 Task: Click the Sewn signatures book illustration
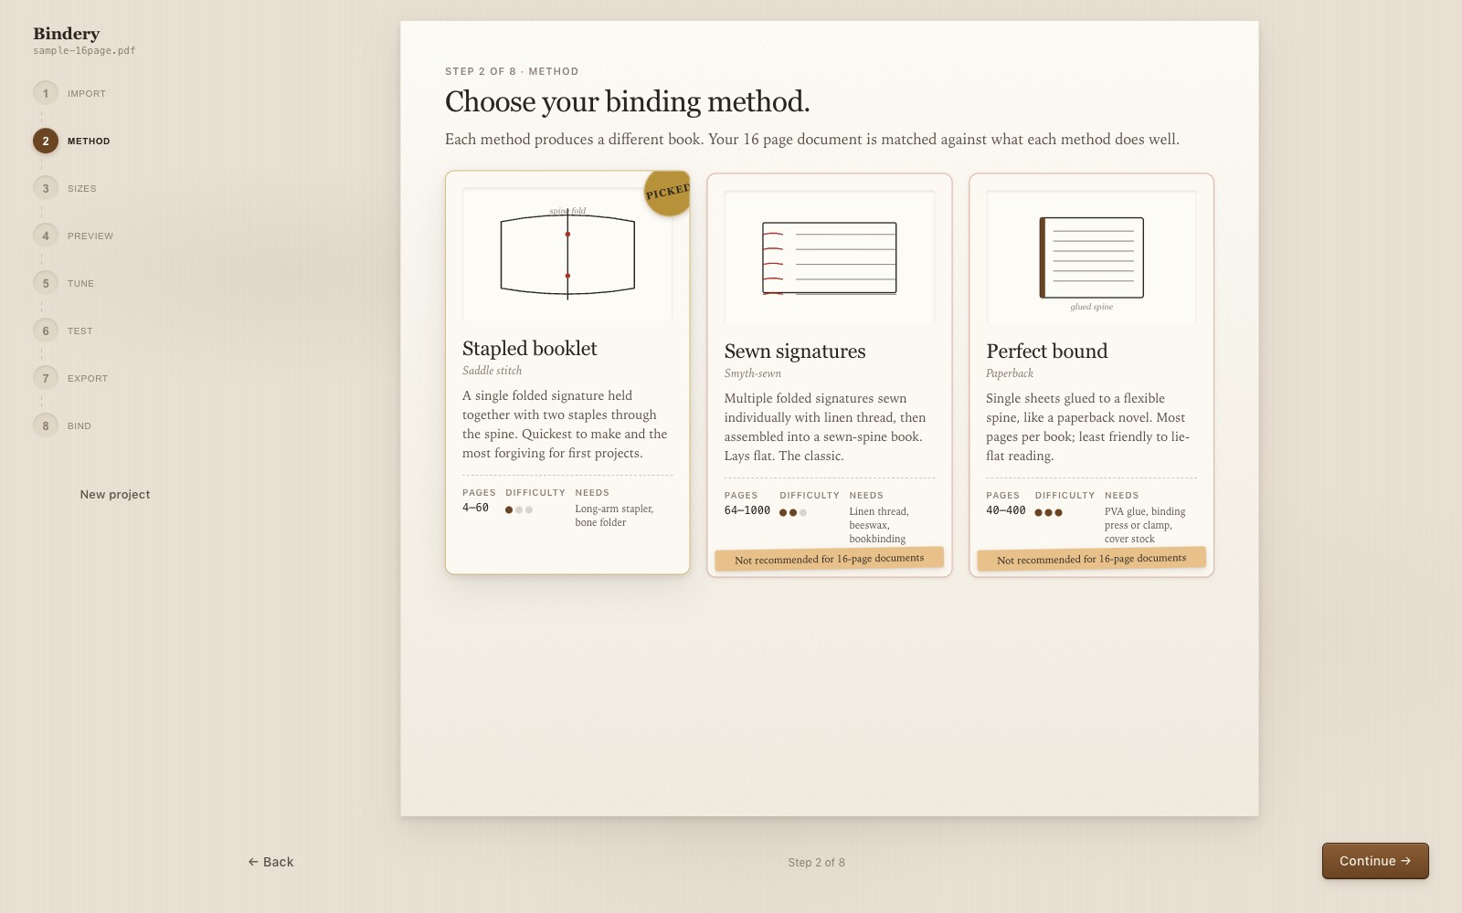830,257
